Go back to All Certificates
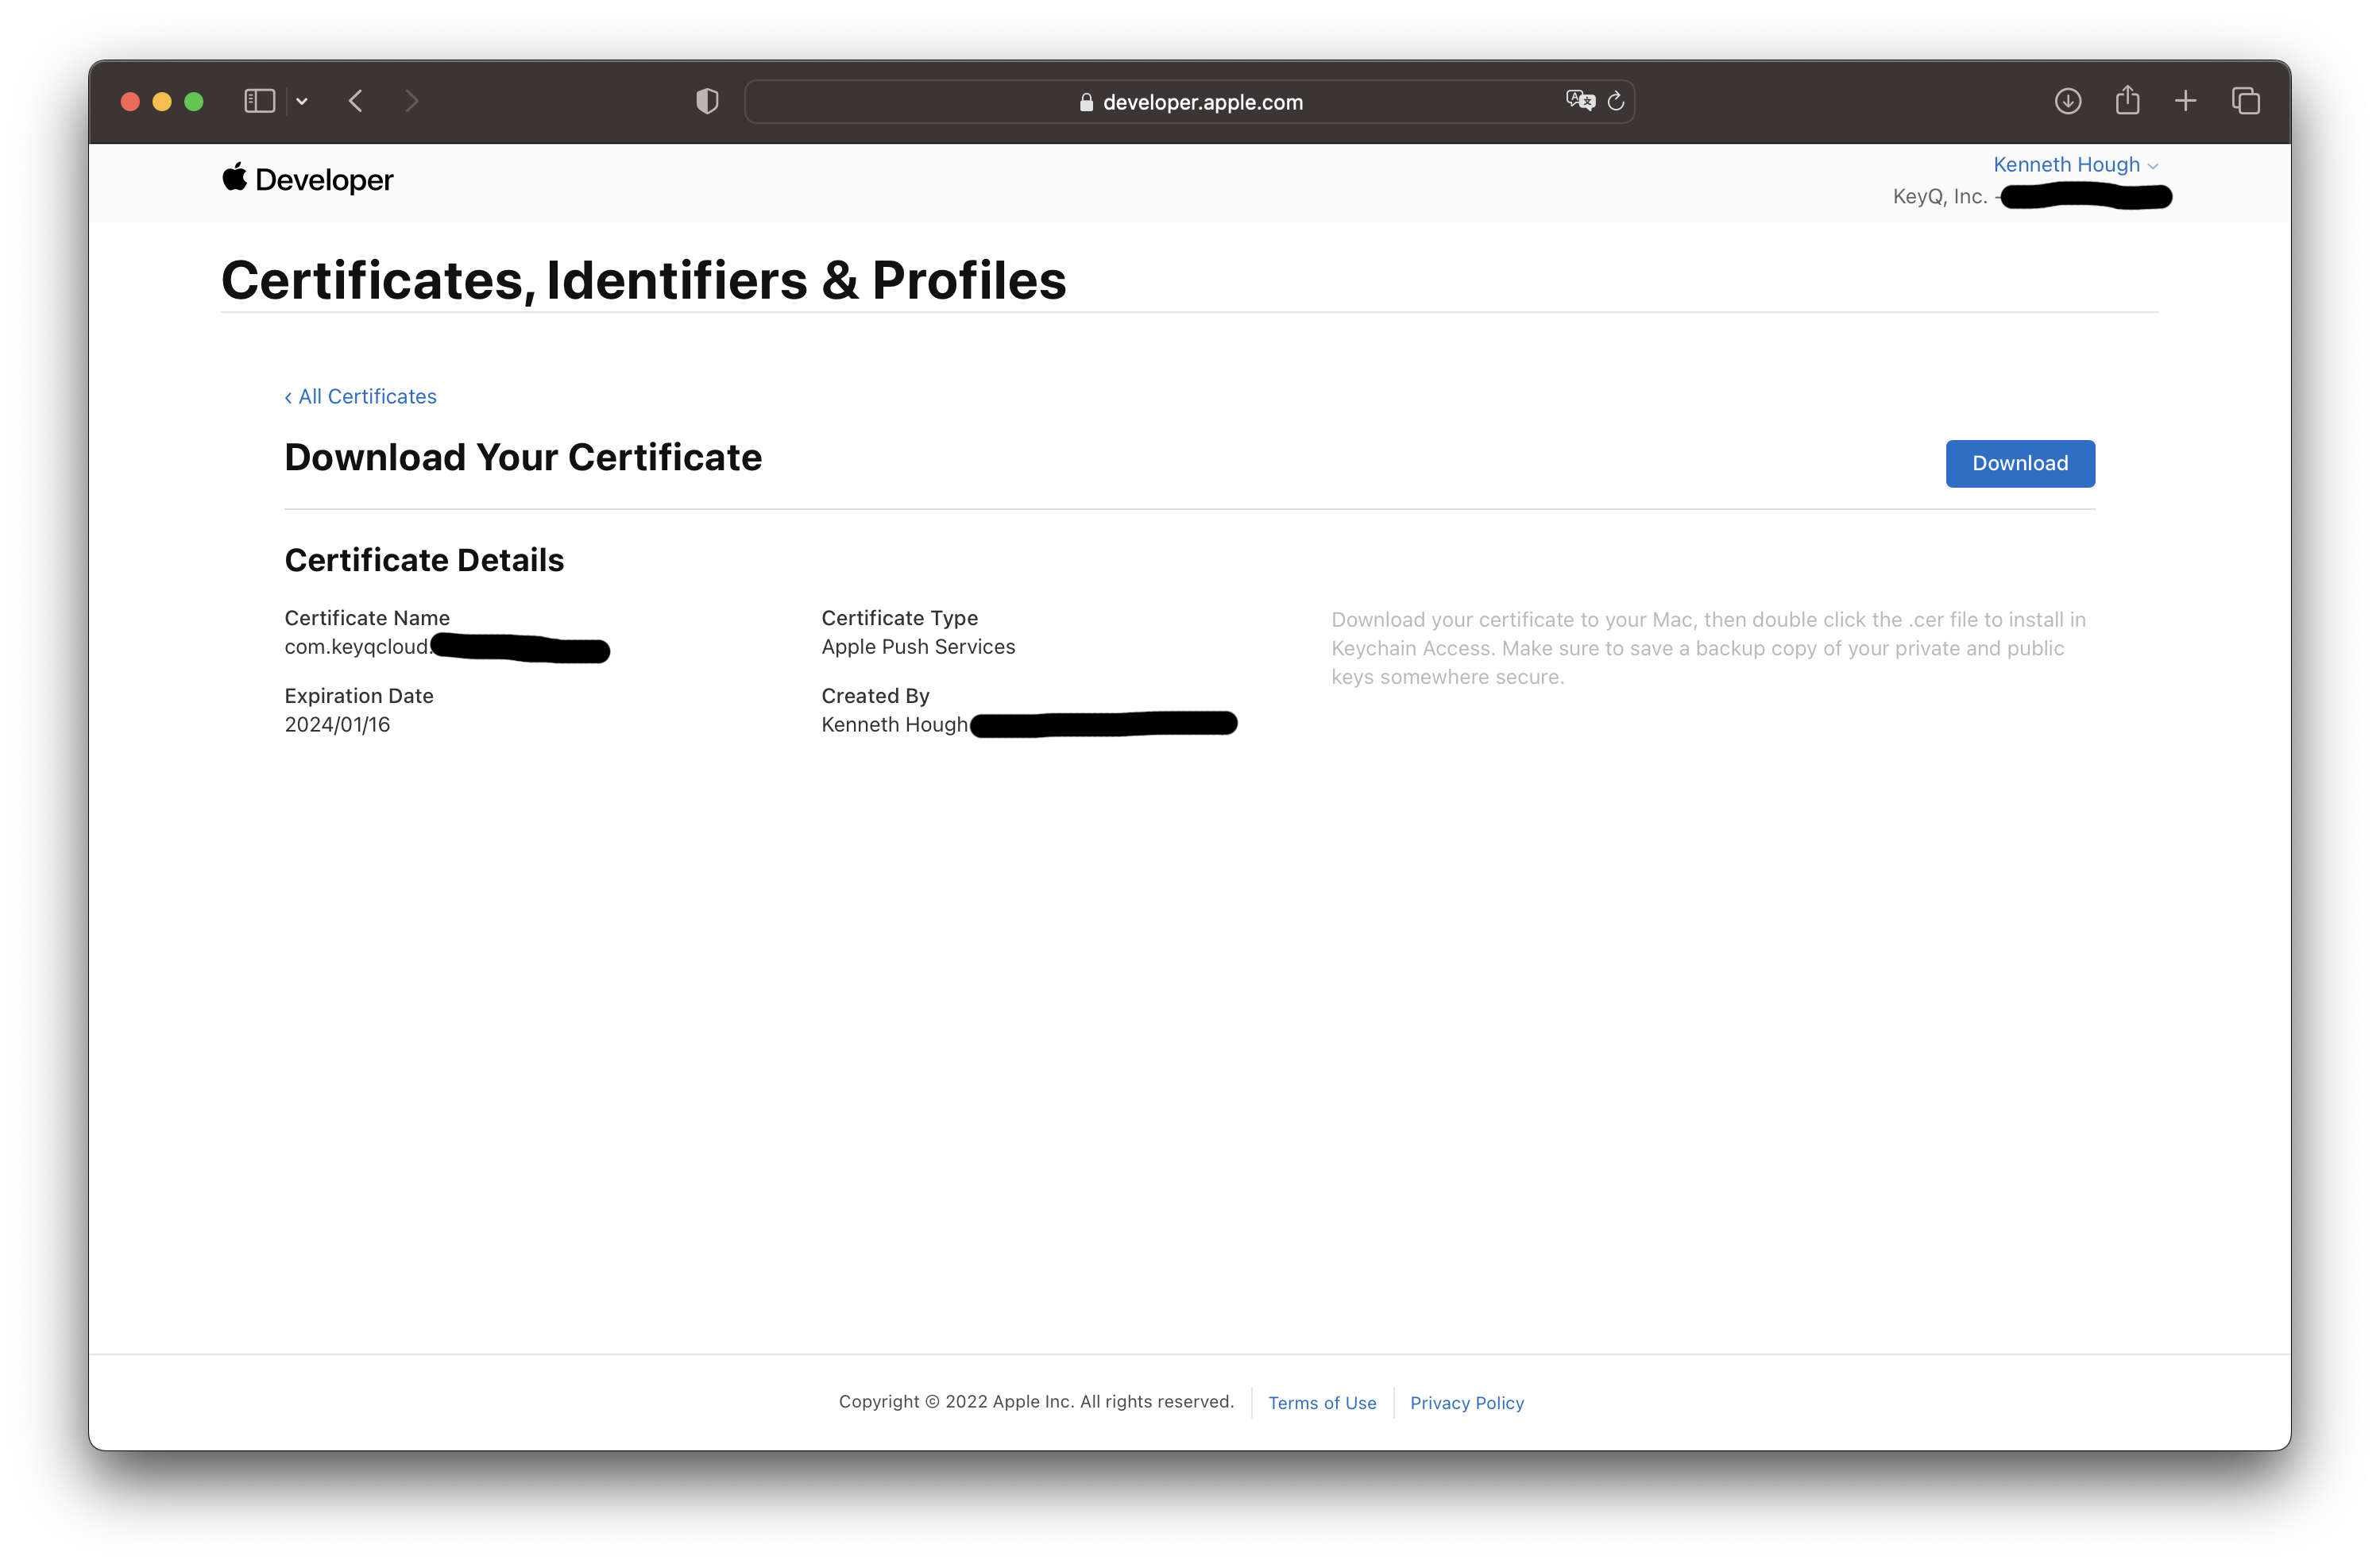Screen dimensions: 2380x1568 tap(361, 397)
